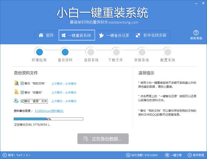Click the 下载文件 step circle

tap(116, 52)
